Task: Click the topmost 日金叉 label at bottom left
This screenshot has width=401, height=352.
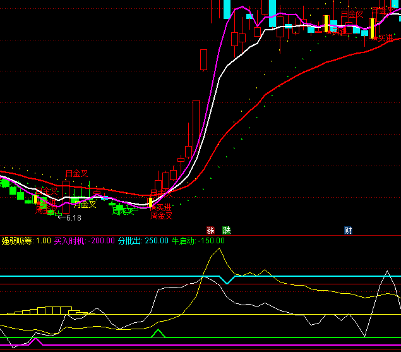Action: pos(77,173)
